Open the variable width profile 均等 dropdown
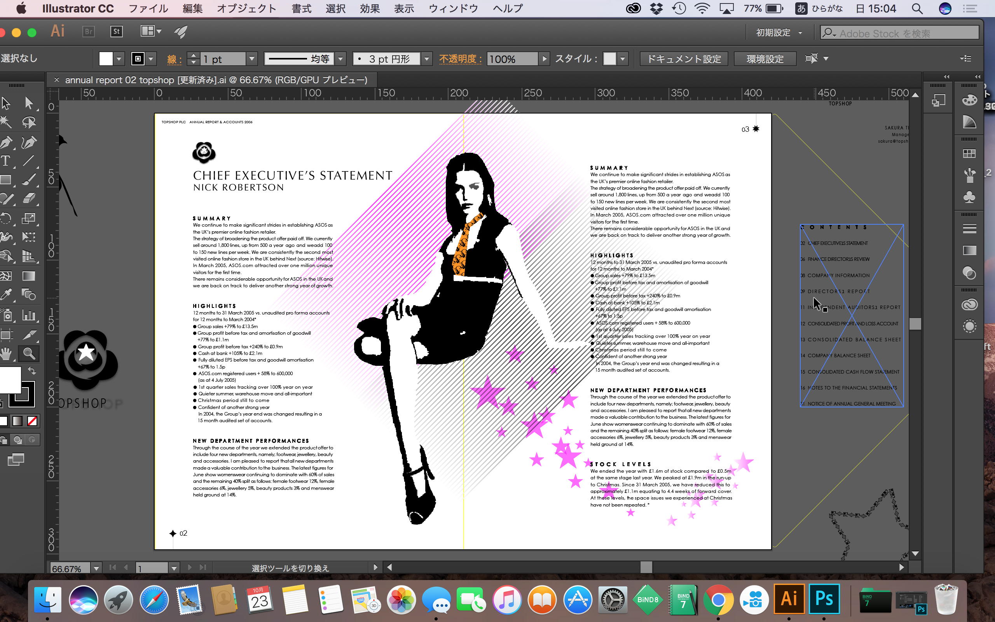The height and width of the screenshot is (622, 995). click(340, 59)
